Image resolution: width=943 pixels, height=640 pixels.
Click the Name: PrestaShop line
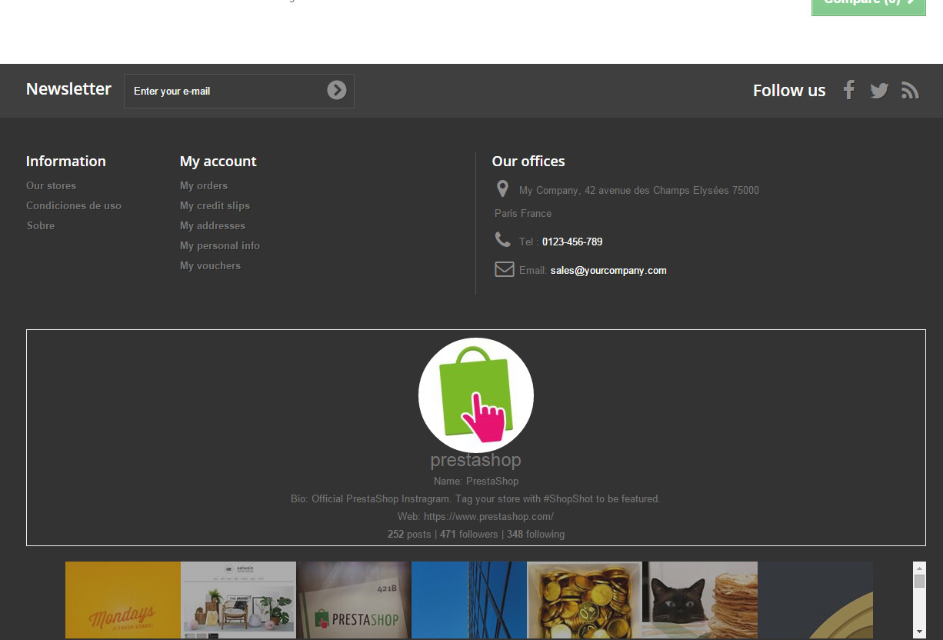pos(476,481)
